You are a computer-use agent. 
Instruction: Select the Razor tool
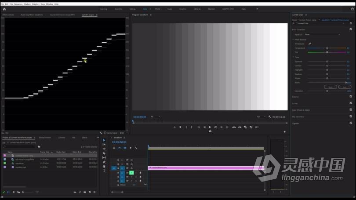(x=104, y=153)
